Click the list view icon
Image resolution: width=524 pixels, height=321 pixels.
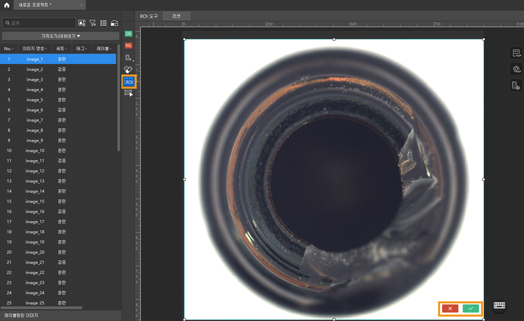[x=104, y=23]
